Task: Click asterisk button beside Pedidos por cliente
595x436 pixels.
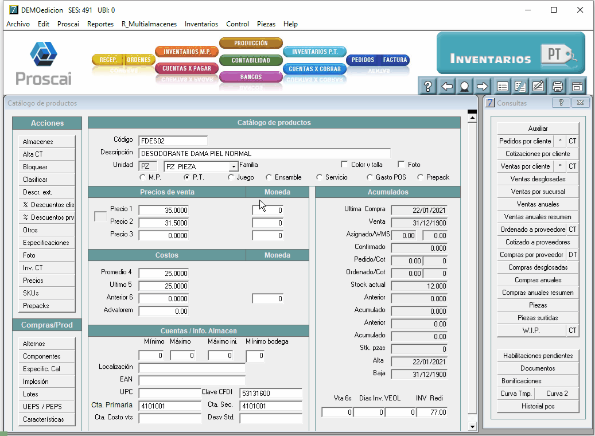Action: click(x=560, y=141)
